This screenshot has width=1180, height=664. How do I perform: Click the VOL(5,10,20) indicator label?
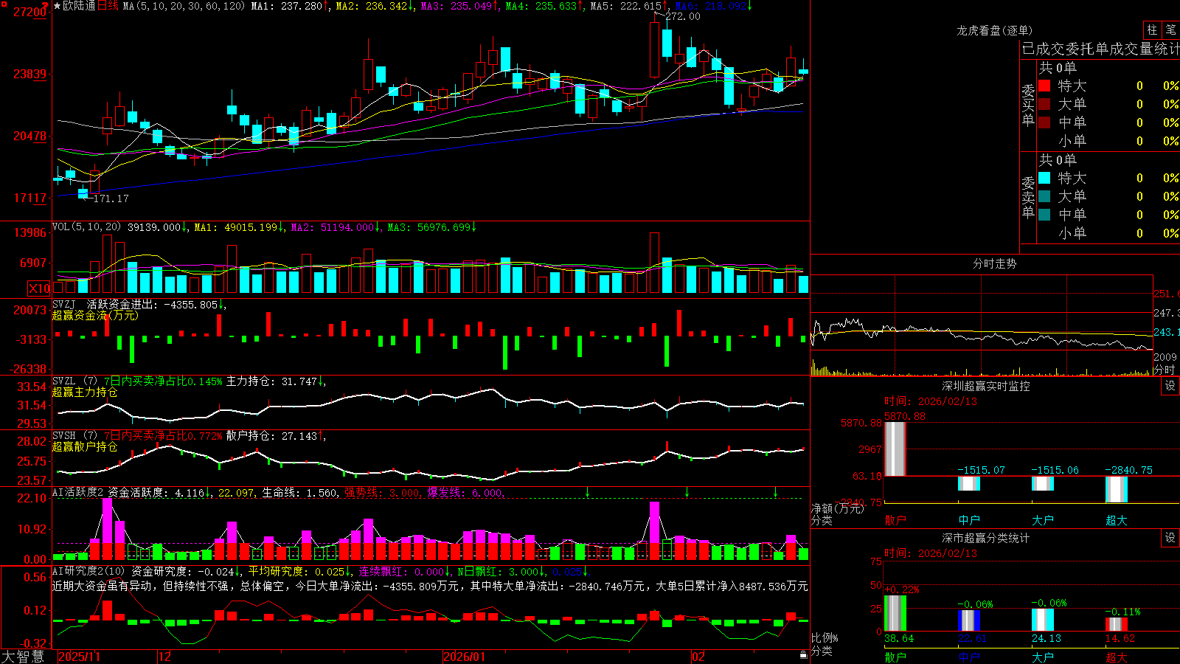pyautogui.click(x=86, y=227)
